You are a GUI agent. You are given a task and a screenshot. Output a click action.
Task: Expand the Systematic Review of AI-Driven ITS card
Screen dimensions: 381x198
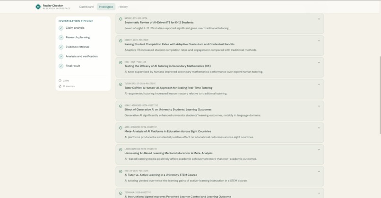coord(319,19)
